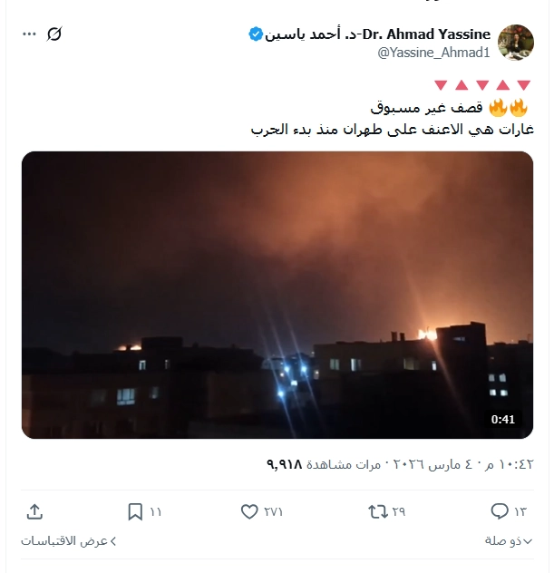Click the Dr. Ahmad Yassine display name
Viewport: 554px width, 573px height.
(377, 34)
